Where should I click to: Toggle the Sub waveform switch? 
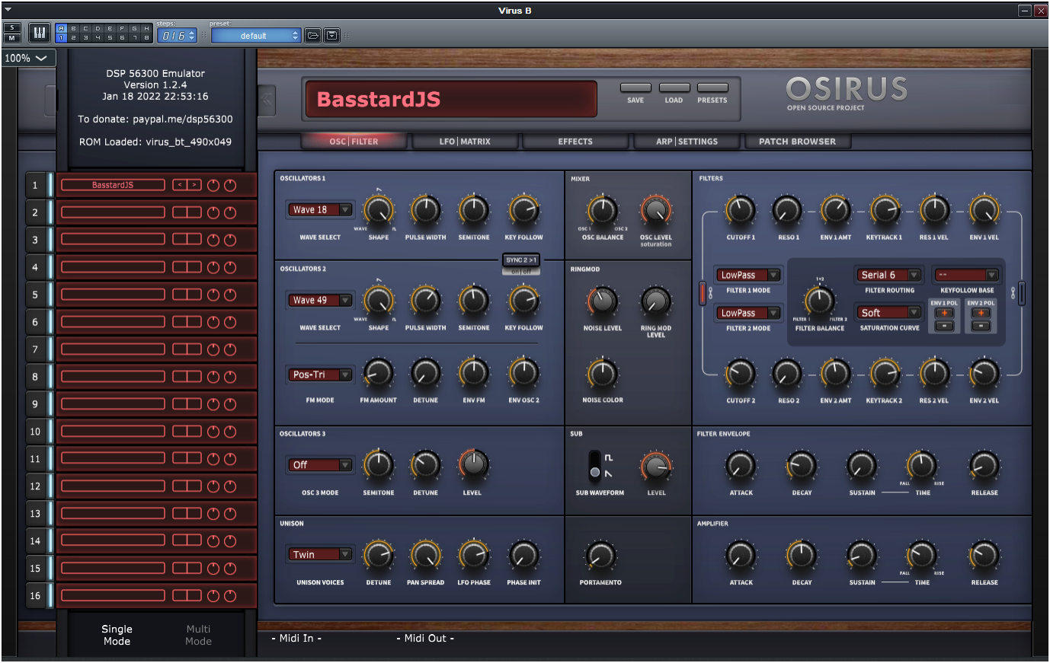(594, 464)
